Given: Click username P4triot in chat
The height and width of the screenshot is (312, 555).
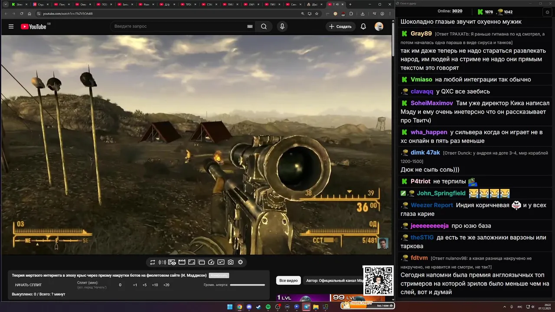Looking at the screenshot, I should [421, 182].
